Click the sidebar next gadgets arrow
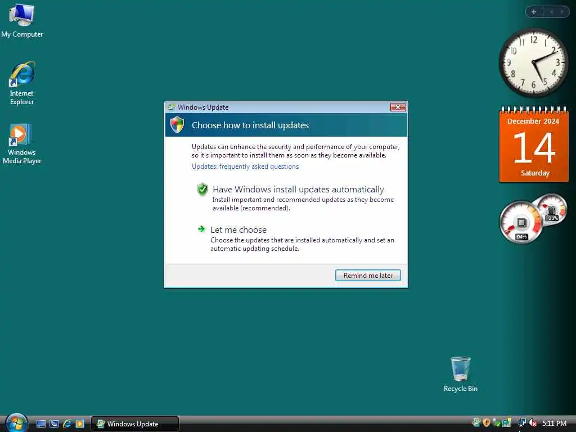Screen dimensions: 576x432 (562, 12)
